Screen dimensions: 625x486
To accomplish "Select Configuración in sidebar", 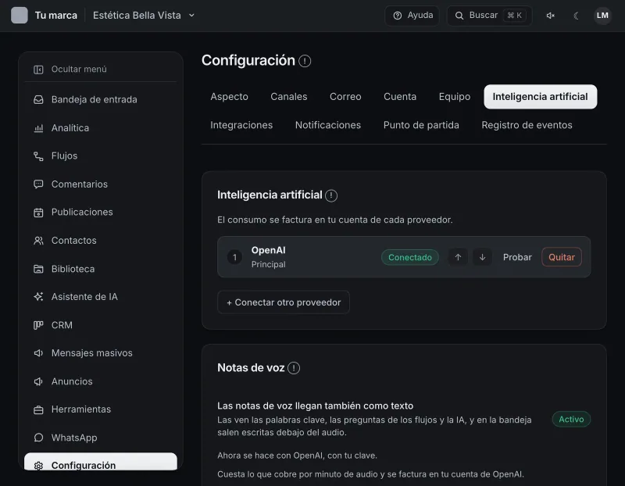I will click(x=101, y=463).
